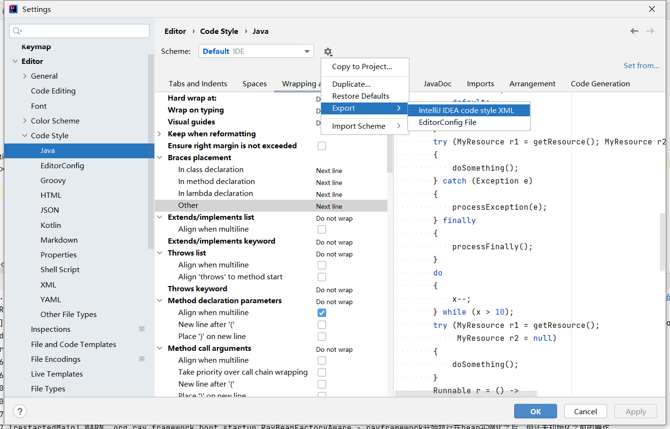Expand the Color Scheme node
The width and height of the screenshot is (670, 429).
click(25, 121)
